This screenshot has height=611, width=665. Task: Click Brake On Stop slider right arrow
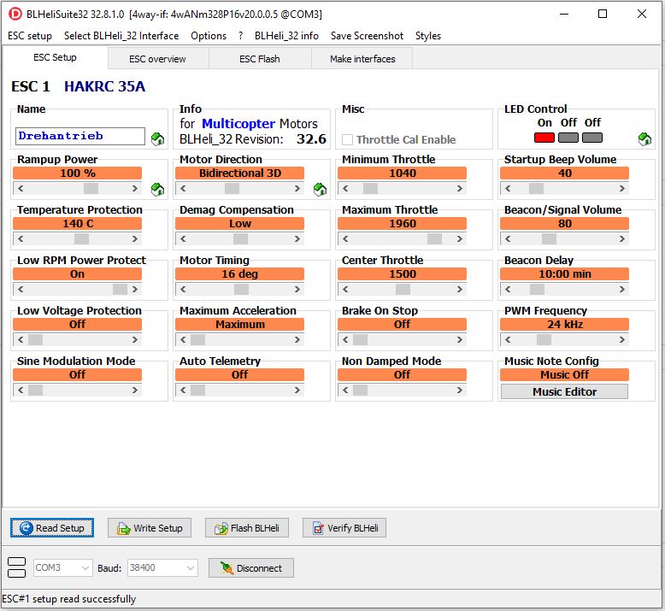point(460,339)
